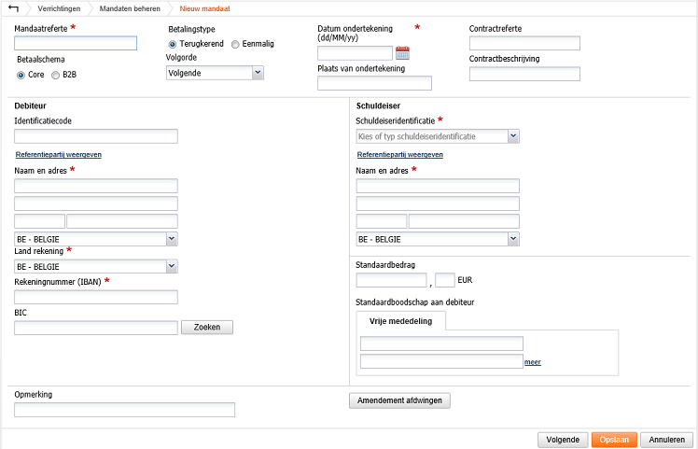Image resolution: width=698 pixels, height=449 pixels.
Task: Expand the Land rekening country dropdown
Action: [x=96, y=266]
